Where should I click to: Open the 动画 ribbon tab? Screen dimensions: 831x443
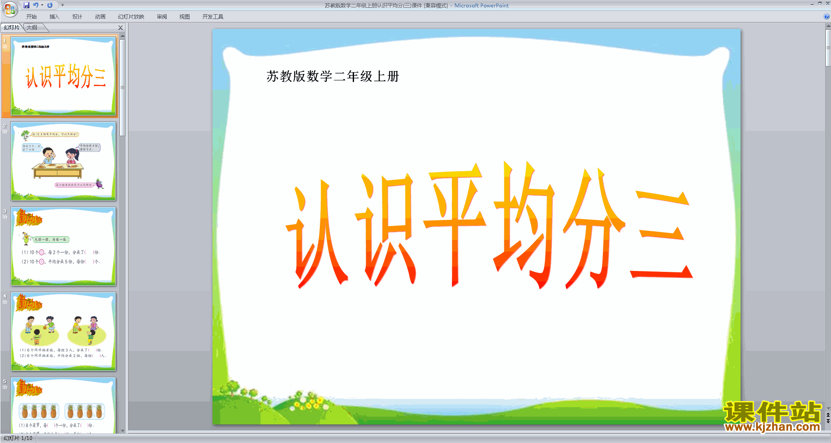100,17
